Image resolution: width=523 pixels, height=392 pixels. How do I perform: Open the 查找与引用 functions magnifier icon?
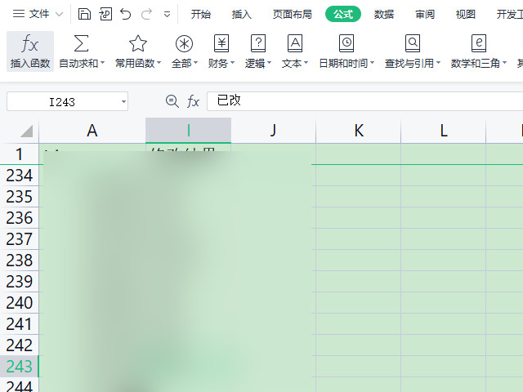coord(413,43)
